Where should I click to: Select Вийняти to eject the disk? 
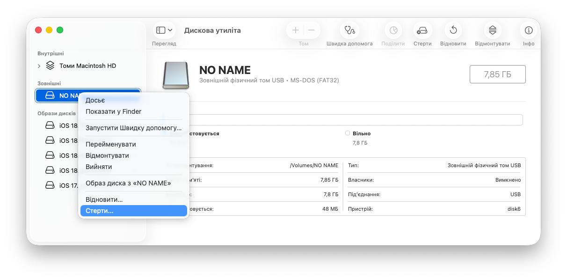tap(133, 167)
